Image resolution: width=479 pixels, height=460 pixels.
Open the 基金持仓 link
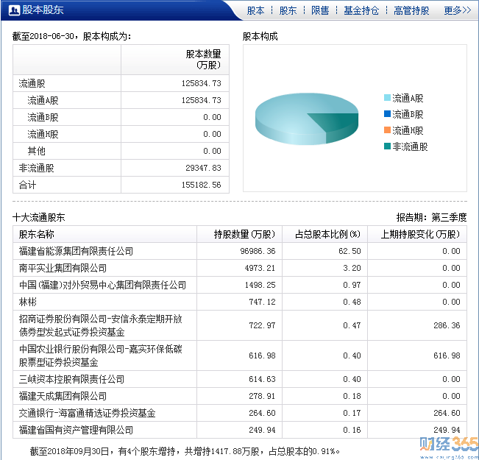point(361,11)
